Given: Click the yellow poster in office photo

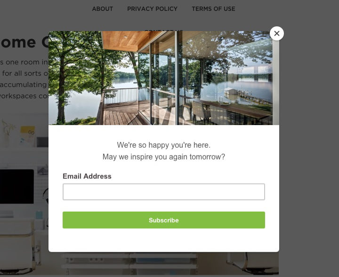Looking at the screenshot, I should pyautogui.click(x=28, y=135).
